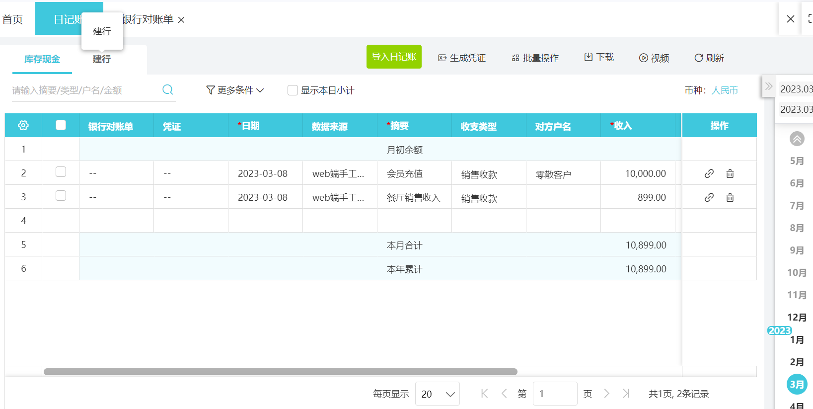Select month 12月 in sidebar
The width and height of the screenshot is (813, 409).
[x=797, y=317]
